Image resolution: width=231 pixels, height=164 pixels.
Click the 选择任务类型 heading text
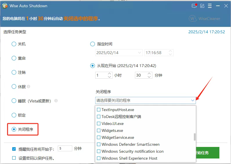[15, 32]
